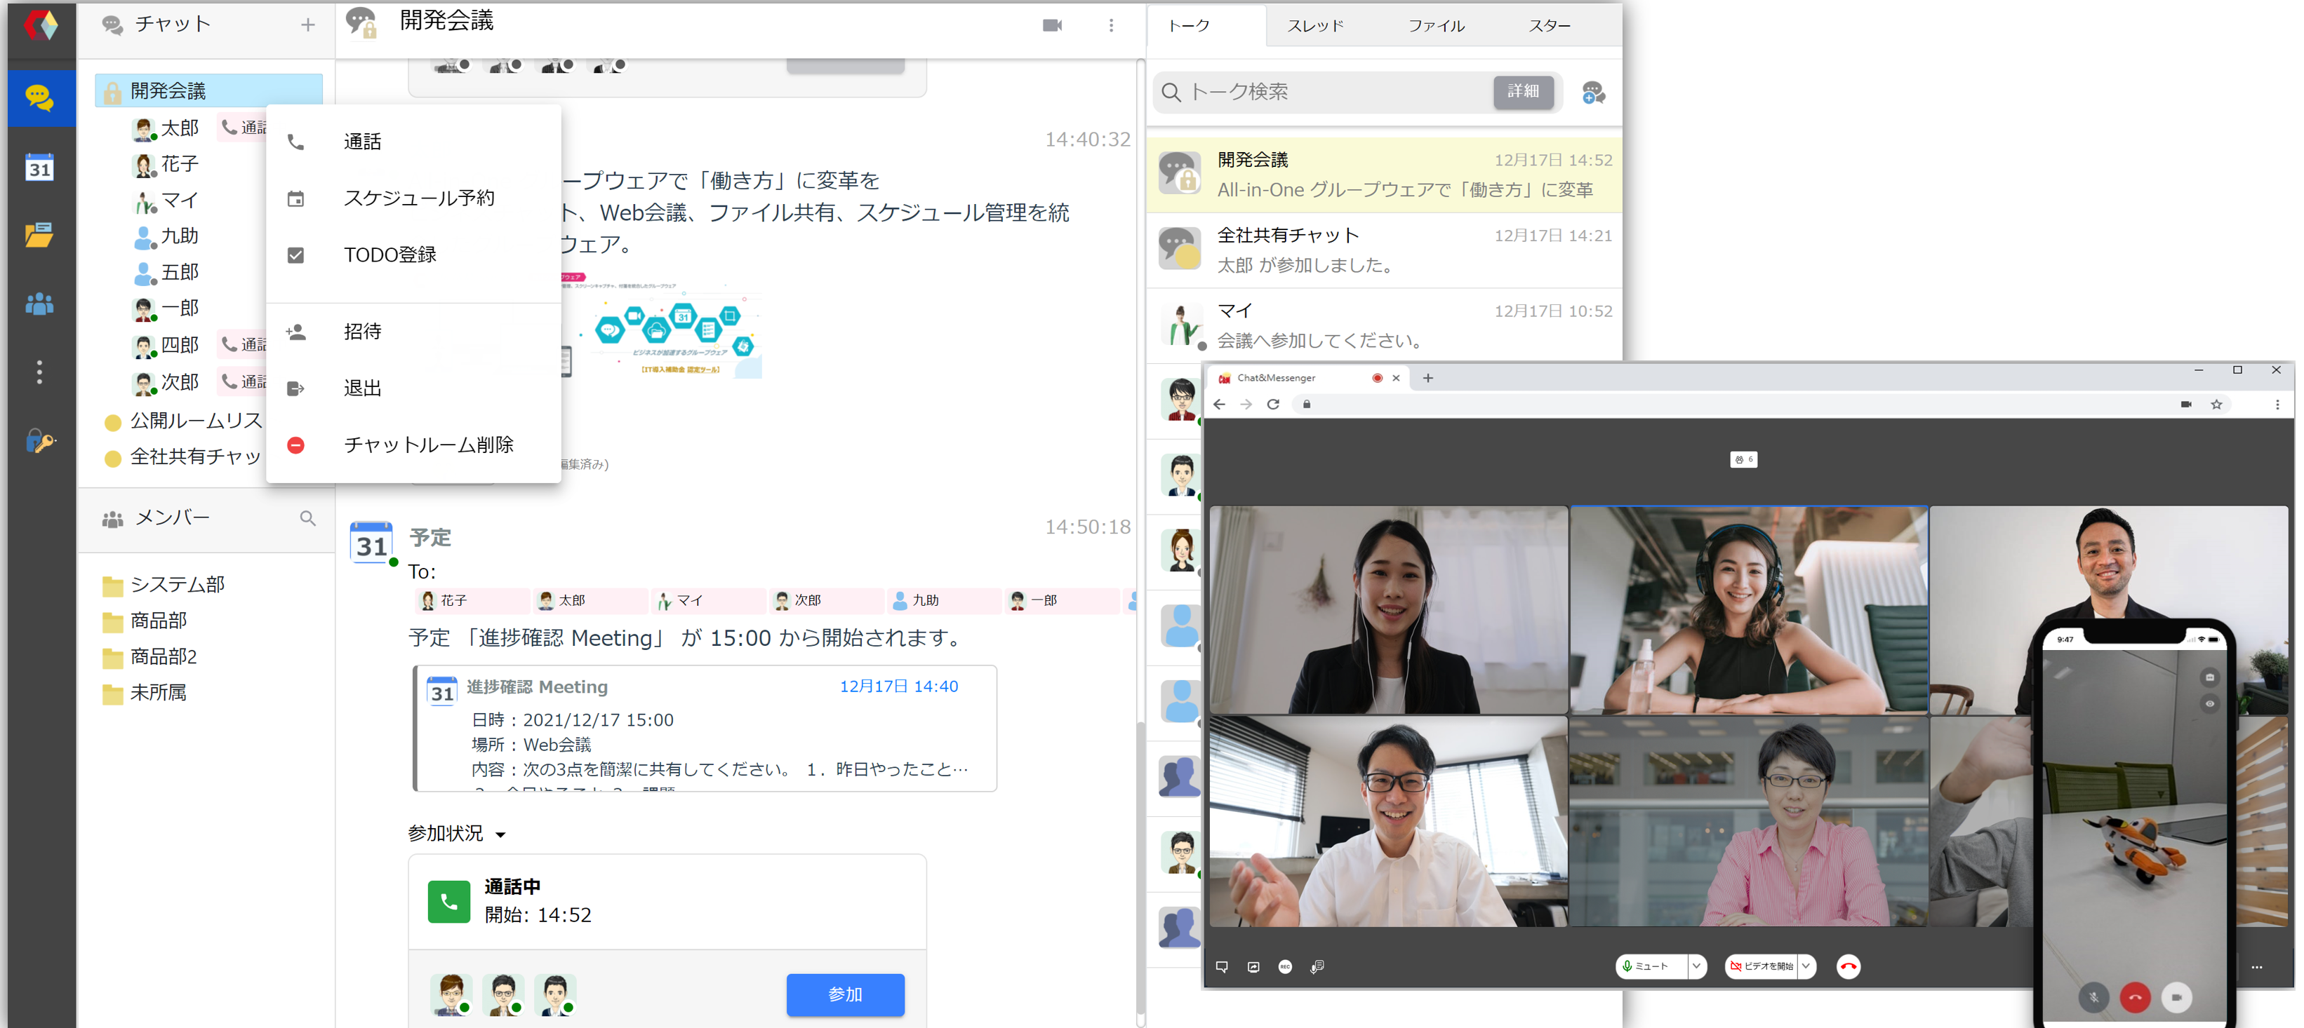Switch to the スレッド tab

(x=1314, y=26)
